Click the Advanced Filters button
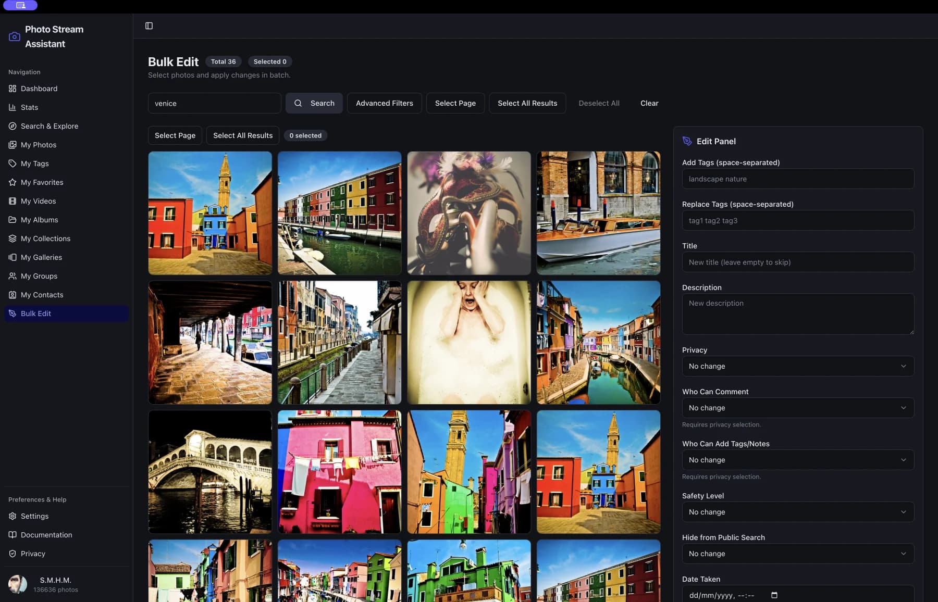The height and width of the screenshot is (602, 938). [x=384, y=103]
